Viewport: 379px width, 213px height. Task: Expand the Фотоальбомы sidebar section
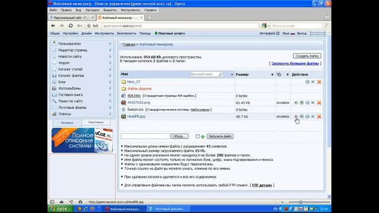pyautogui.click(x=110, y=88)
